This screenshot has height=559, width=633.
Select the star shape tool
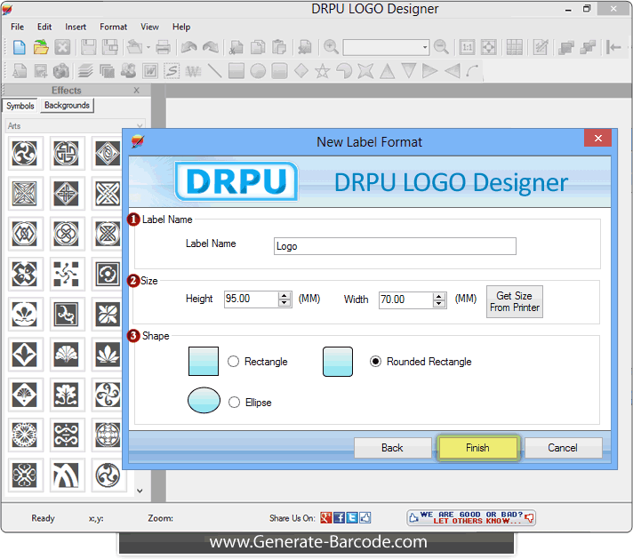[x=322, y=71]
